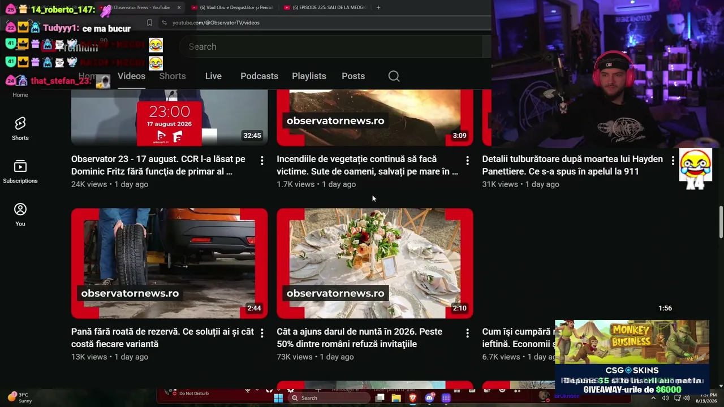Open options menu for Incendiile de vegetație video
The height and width of the screenshot is (407, 724).
tap(467, 161)
